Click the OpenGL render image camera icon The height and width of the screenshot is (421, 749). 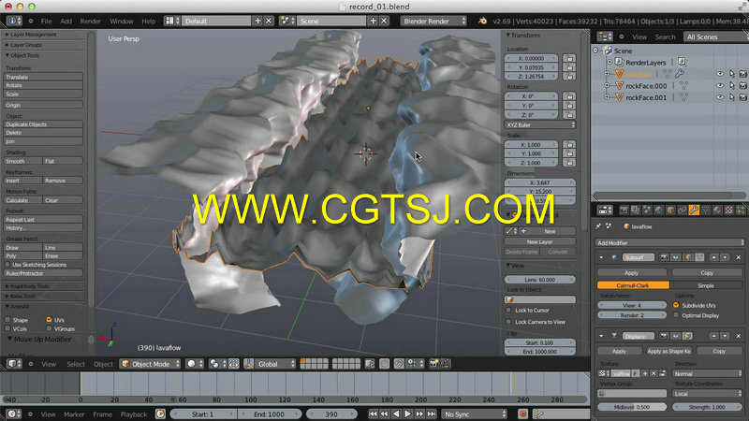tap(433, 364)
